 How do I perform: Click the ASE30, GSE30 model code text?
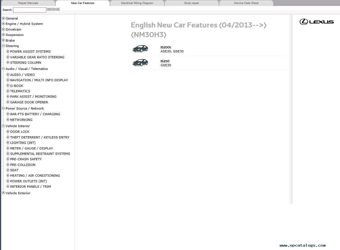point(172,51)
